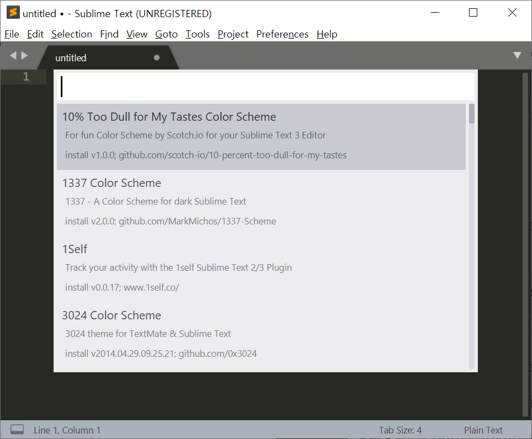Select the 1Self package entry
The width and height of the screenshot is (532, 439).
[261, 269]
